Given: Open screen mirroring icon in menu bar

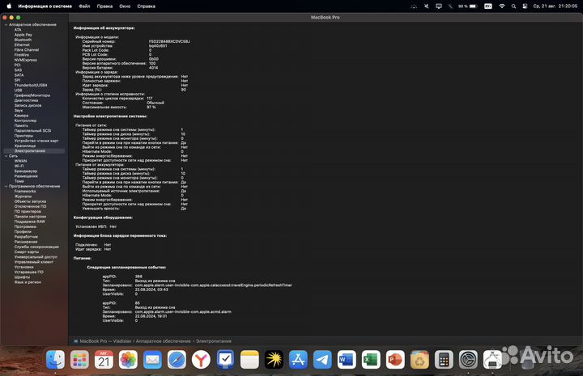Looking at the screenshot, I should (439, 6).
